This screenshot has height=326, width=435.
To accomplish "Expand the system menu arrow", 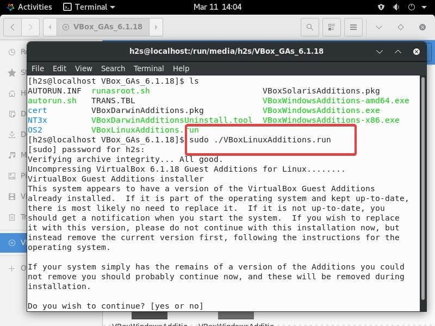I will click(x=424, y=7).
